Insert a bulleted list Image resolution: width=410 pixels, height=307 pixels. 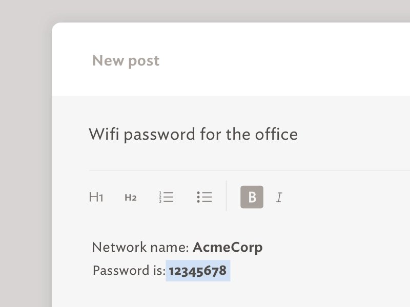pos(204,197)
